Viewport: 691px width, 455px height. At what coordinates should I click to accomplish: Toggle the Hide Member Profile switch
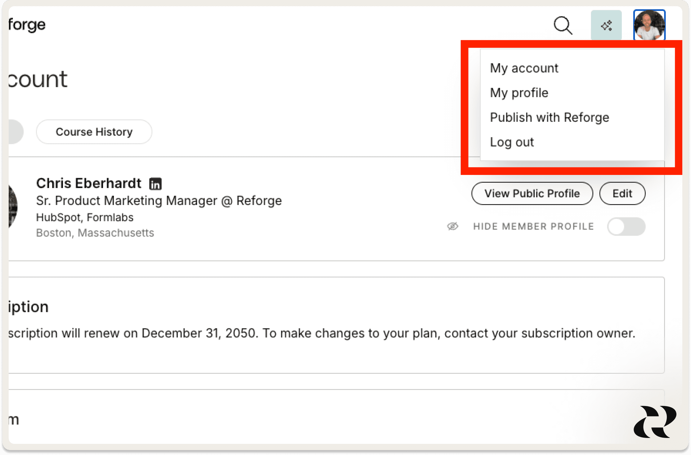coord(626,226)
